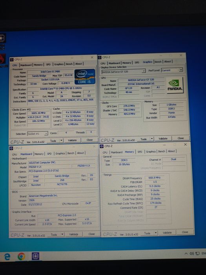This screenshot has height=275, width=206.
Task: Click the title bar icon of CPU window
Action: tap(12, 60)
